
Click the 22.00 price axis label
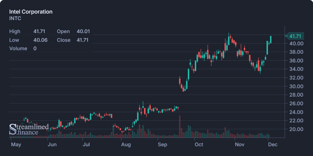tap(296, 120)
